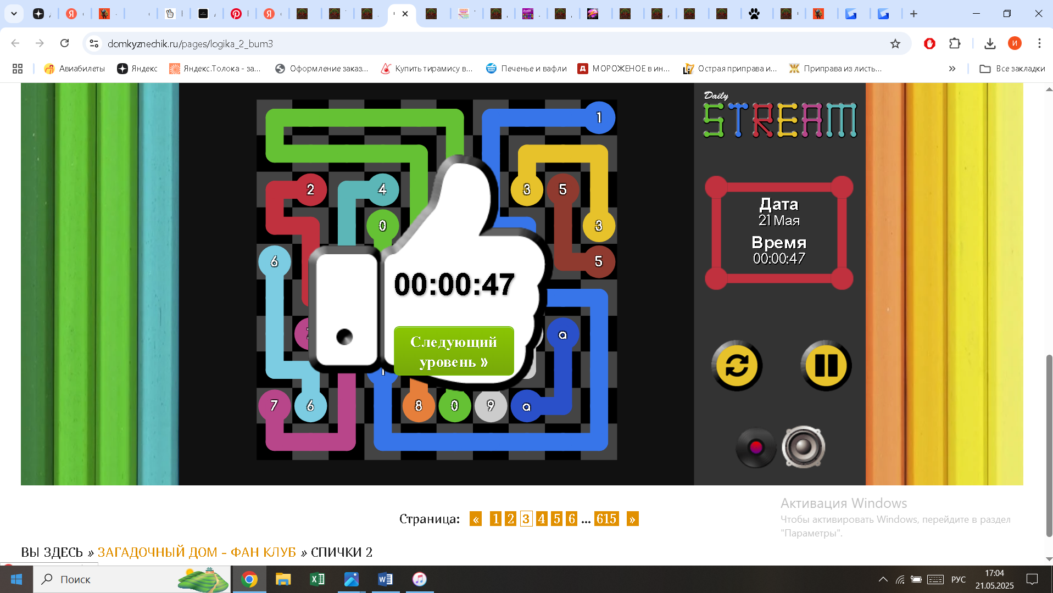Open page 4 in pagination
1053x593 pixels.
point(542,519)
